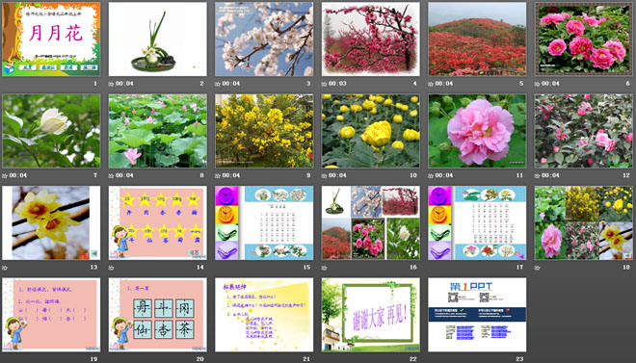Select slide 3 white blossoms thumbnail
Image resolution: width=636 pixels, height=363 pixels.
264,39
